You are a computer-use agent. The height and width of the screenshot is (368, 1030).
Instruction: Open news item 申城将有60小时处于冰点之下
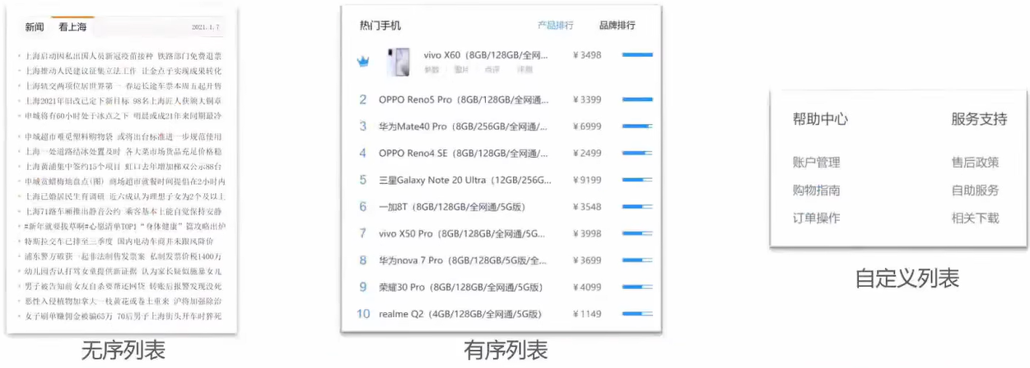[77, 116]
